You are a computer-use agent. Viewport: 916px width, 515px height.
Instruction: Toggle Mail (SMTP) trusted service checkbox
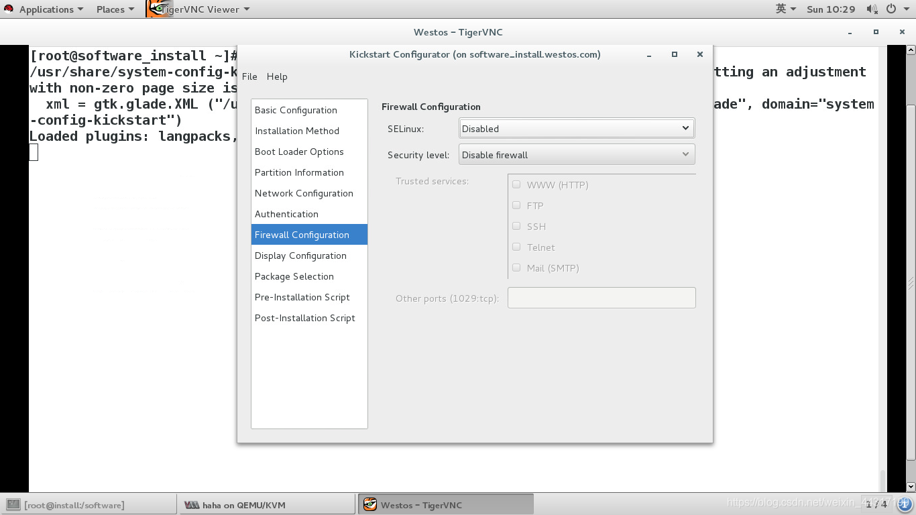(x=516, y=268)
